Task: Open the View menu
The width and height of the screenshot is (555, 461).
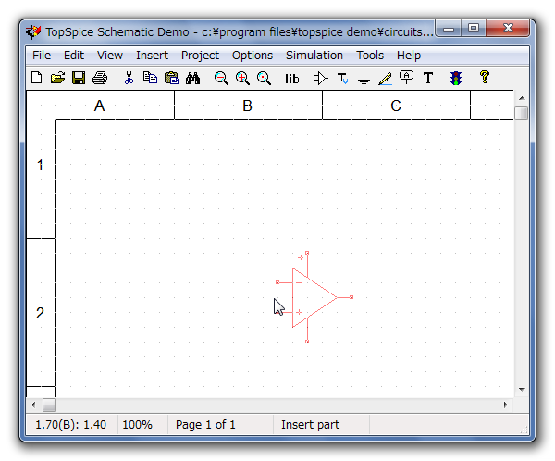Action: [110, 56]
